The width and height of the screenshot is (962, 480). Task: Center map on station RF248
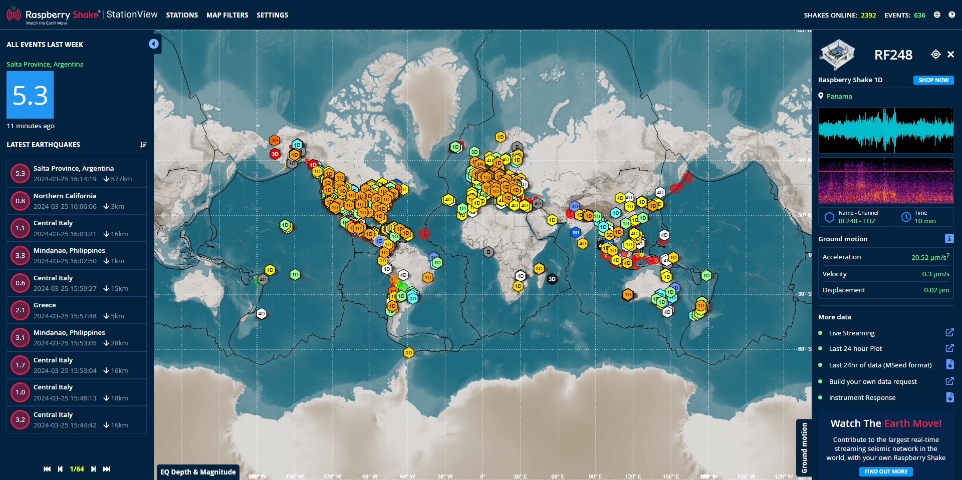coord(935,55)
